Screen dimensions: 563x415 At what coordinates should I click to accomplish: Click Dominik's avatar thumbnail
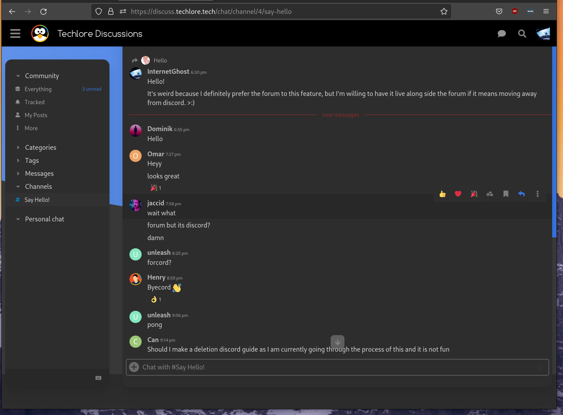tap(136, 131)
